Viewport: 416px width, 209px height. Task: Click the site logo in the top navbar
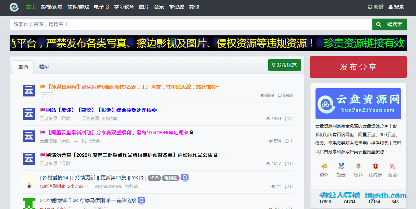click(x=14, y=7)
